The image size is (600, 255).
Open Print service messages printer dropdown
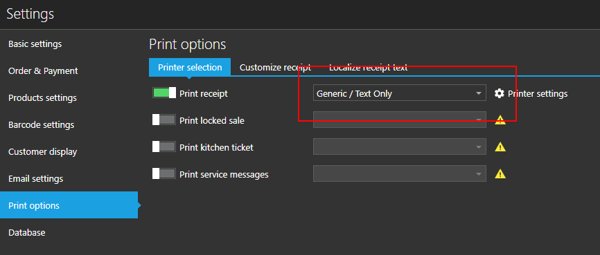pyautogui.click(x=400, y=173)
